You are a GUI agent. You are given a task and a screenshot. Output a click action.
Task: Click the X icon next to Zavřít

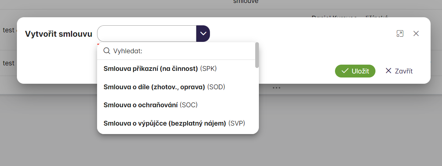click(388, 71)
